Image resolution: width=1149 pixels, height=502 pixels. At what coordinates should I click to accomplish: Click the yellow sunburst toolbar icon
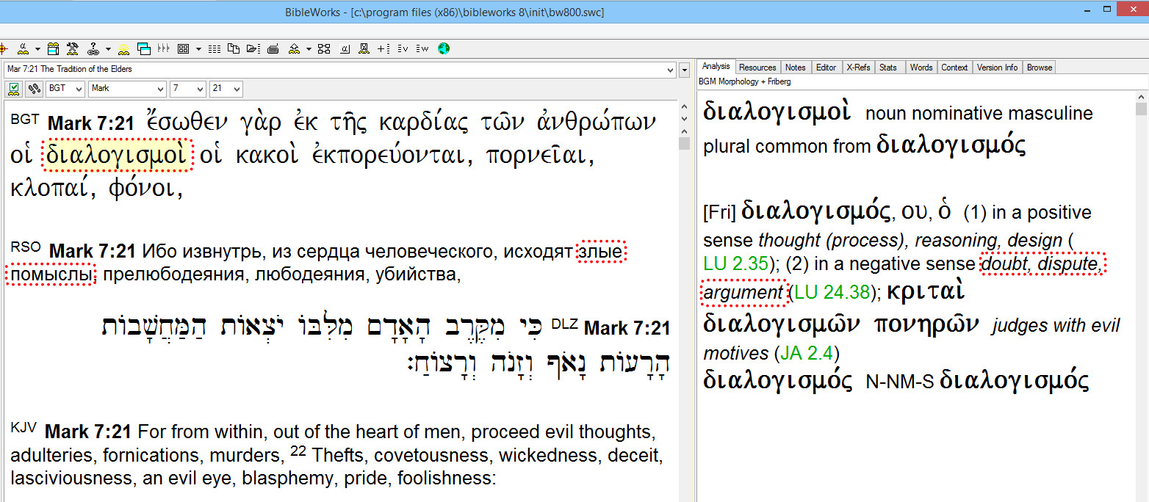[x=124, y=48]
